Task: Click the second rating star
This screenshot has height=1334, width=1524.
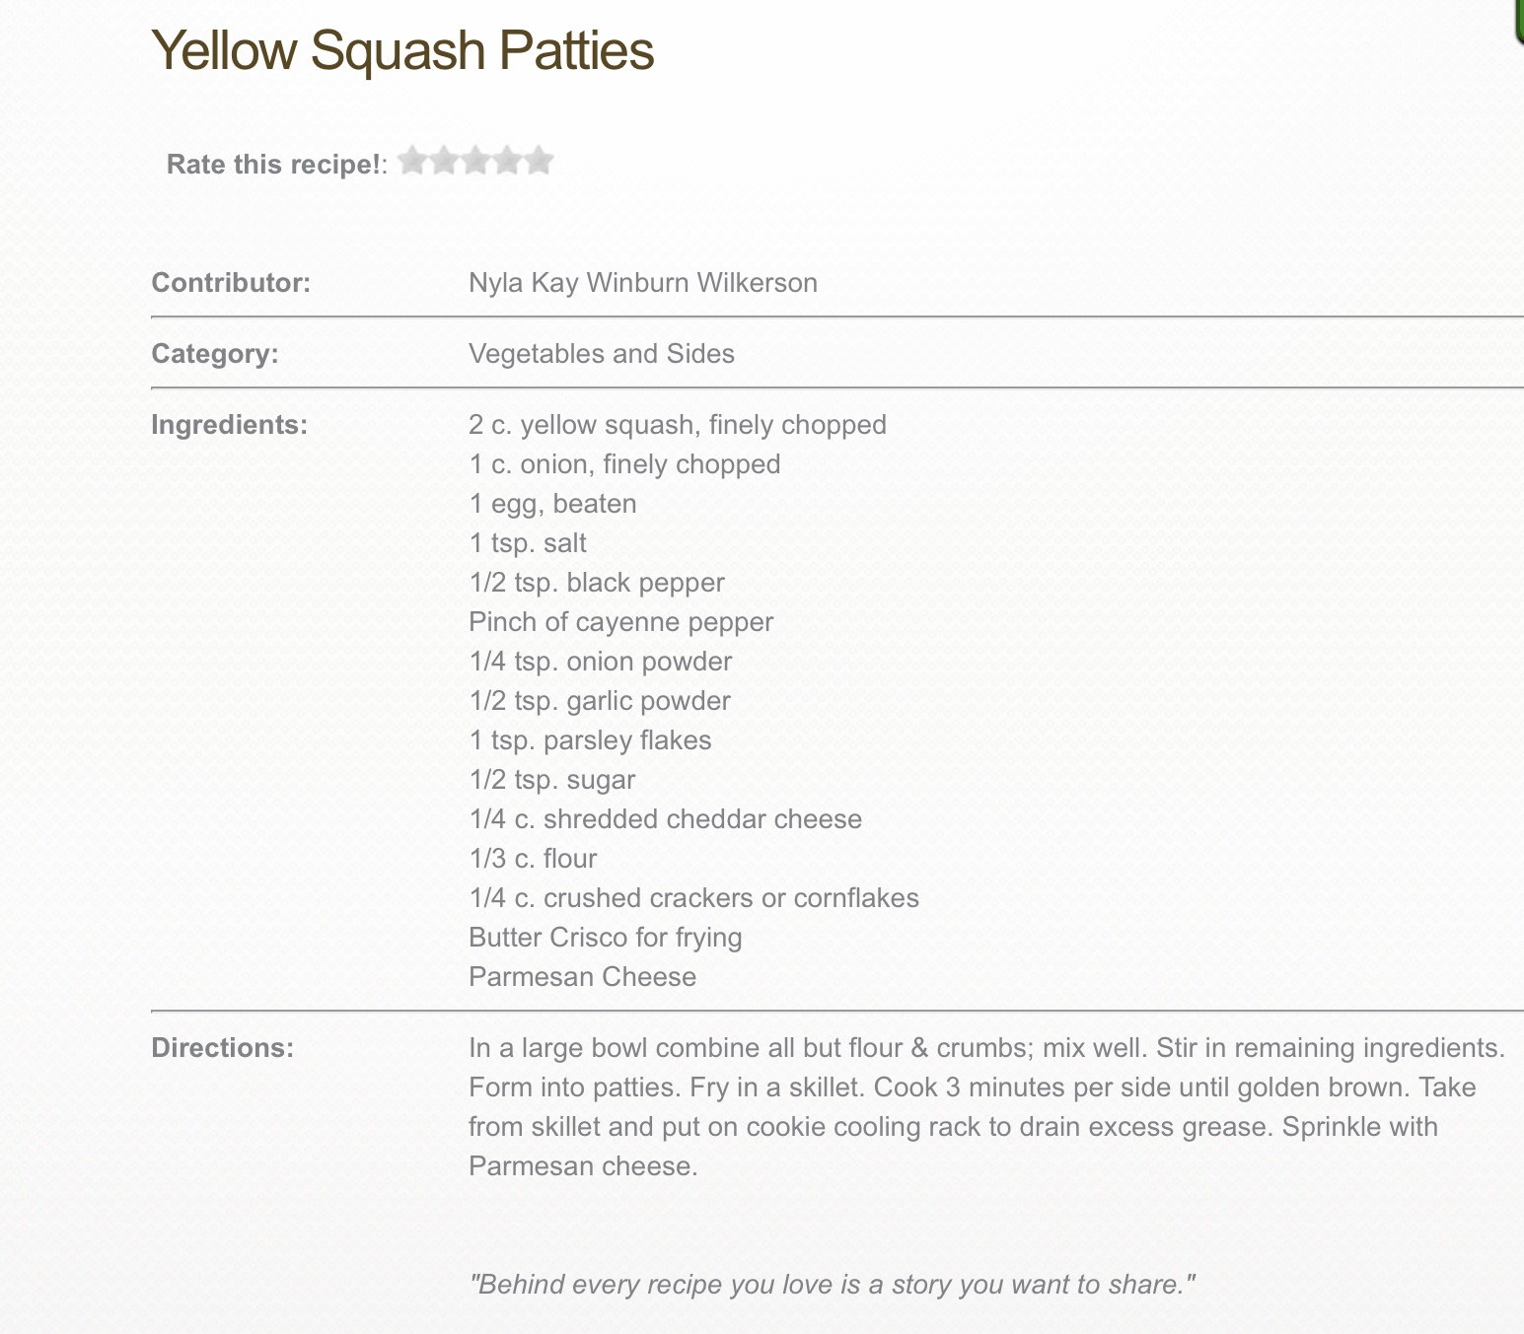Action: [444, 161]
